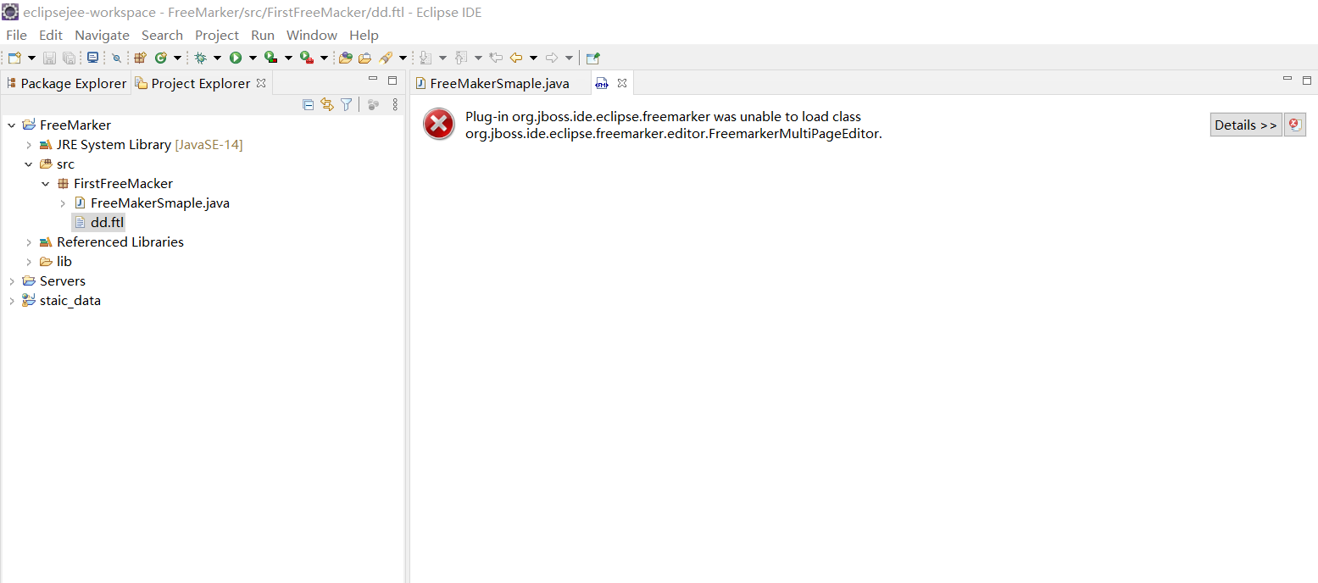The width and height of the screenshot is (1318, 583).
Task: Switch to the Package Explorer tab
Action: point(66,83)
